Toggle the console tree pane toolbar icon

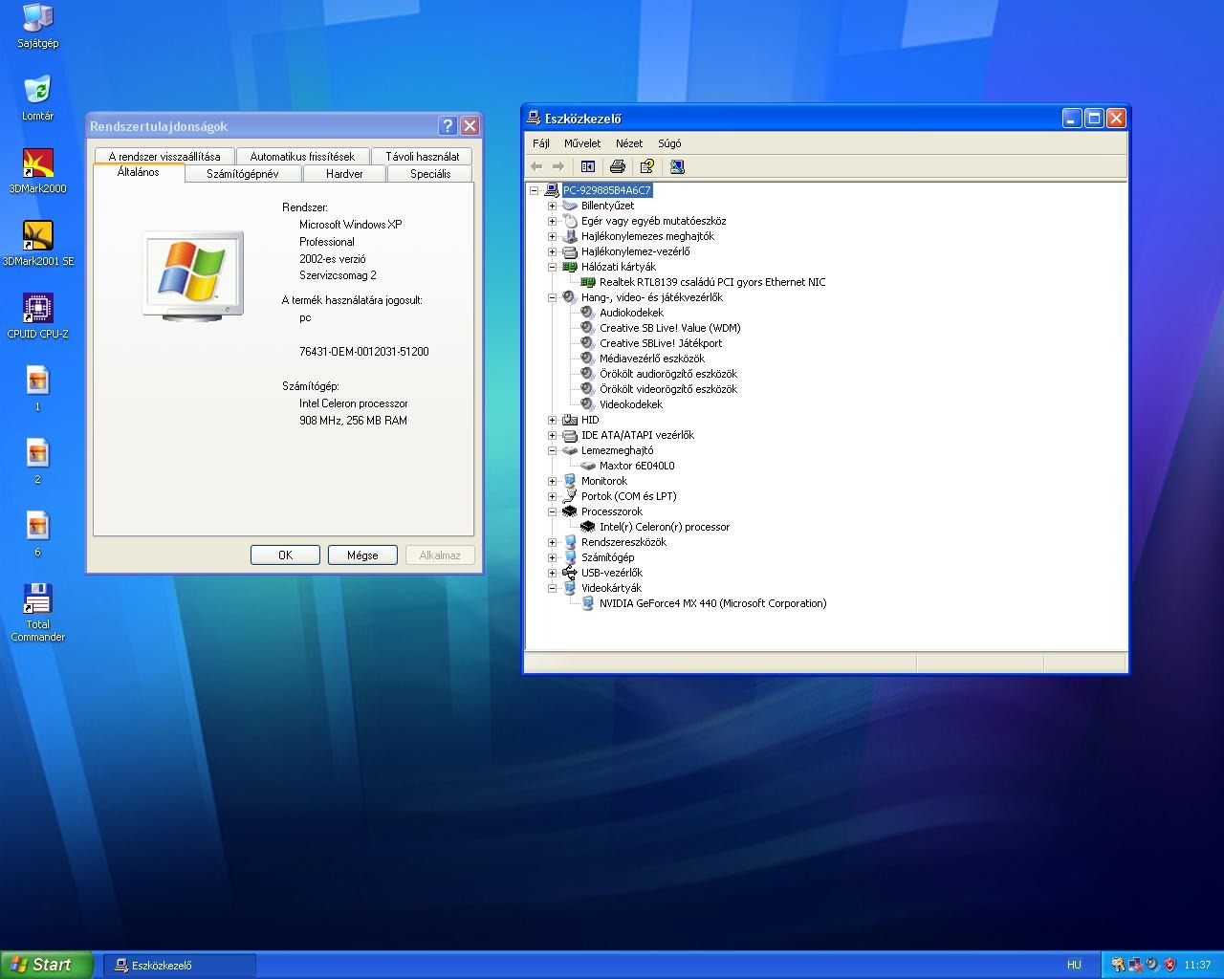[588, 166]
